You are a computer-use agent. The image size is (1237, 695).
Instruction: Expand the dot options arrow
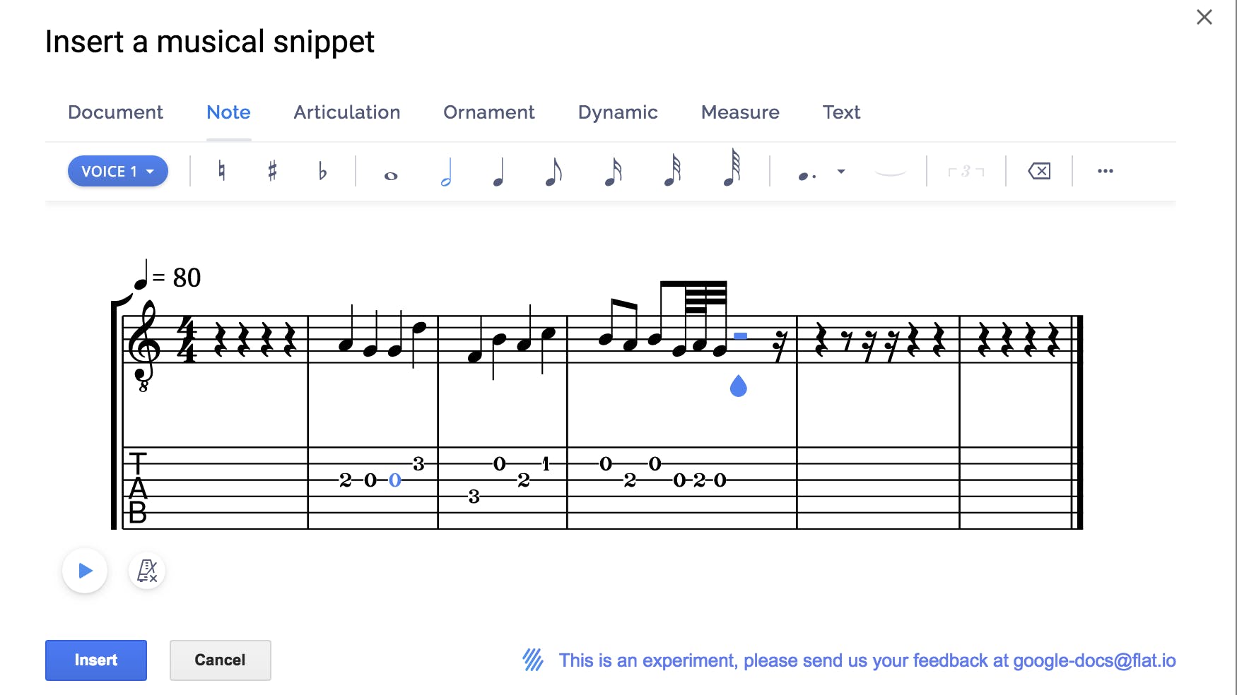point(841,171)
